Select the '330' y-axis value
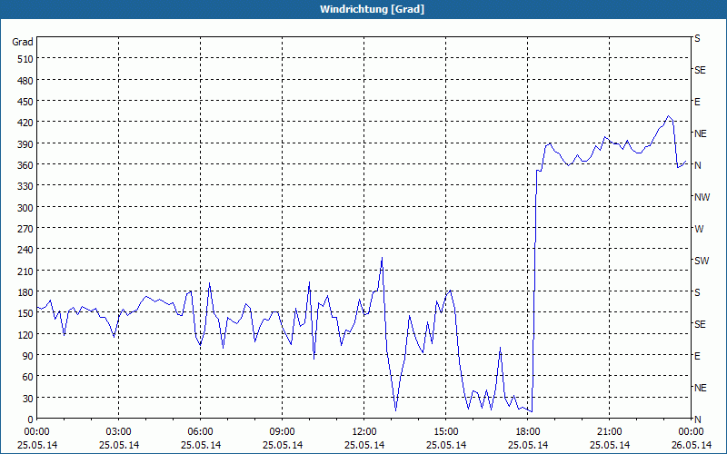727x454 pixels. coord(25,186)
